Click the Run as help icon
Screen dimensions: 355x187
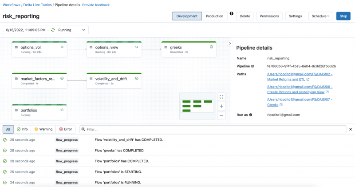(x=251, y=115)
